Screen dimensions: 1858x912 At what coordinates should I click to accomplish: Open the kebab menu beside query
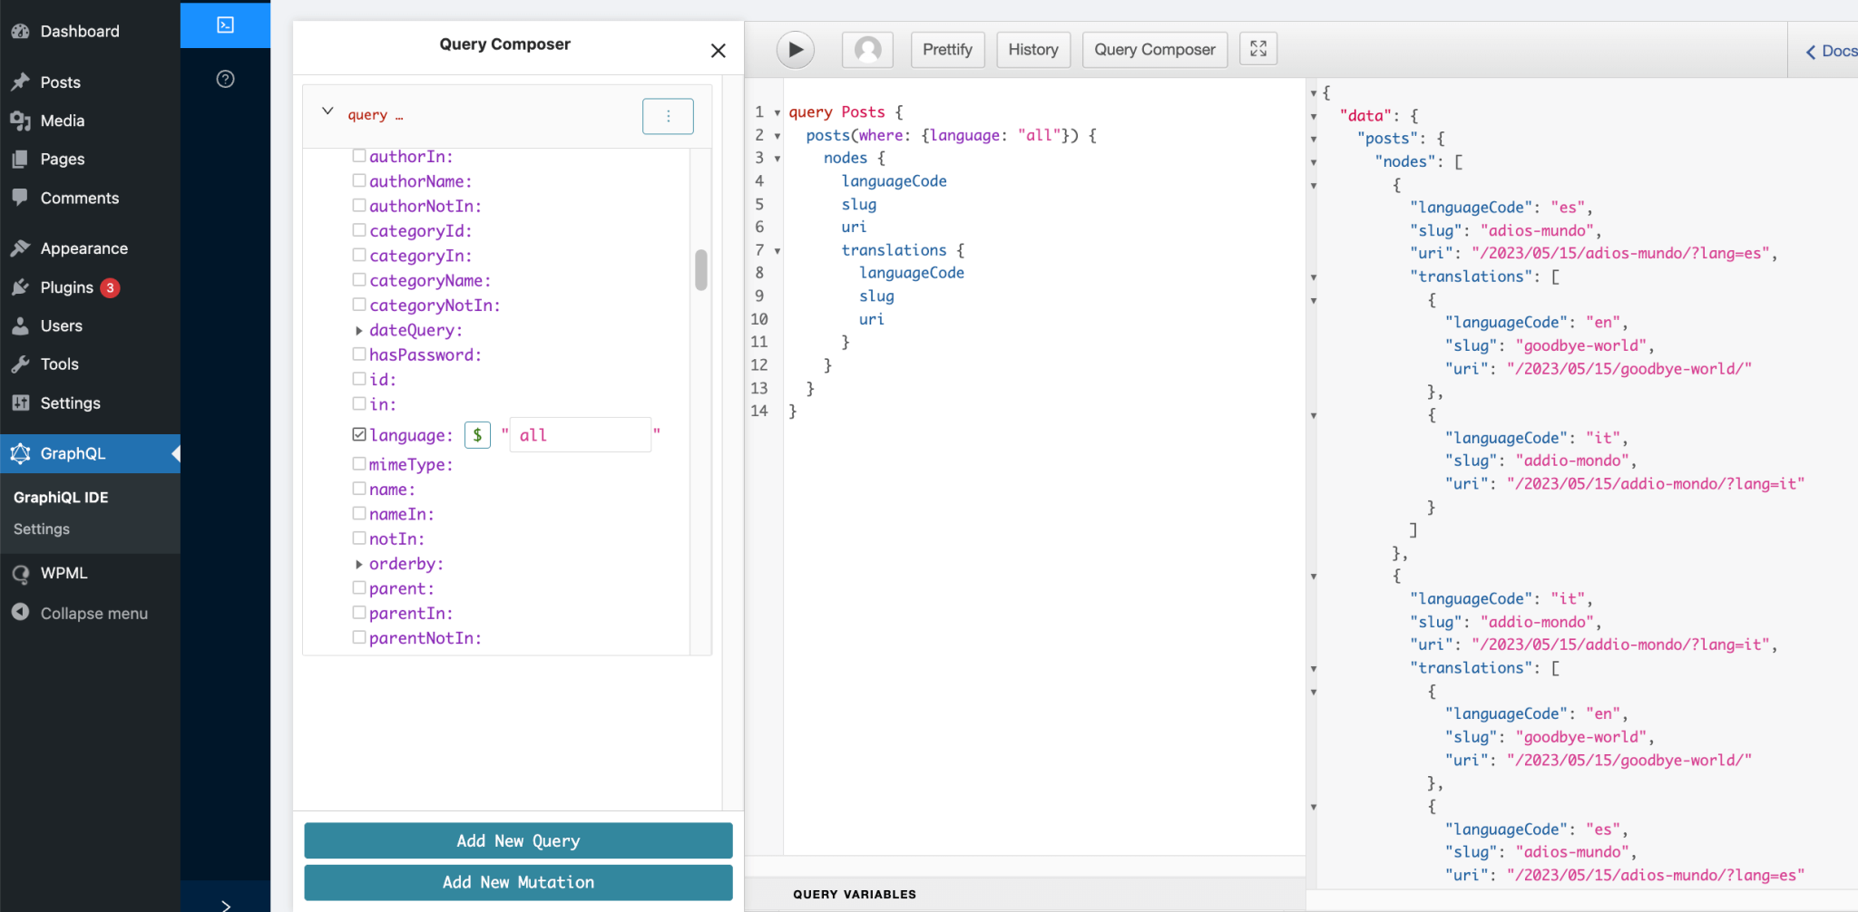(668, 116)
